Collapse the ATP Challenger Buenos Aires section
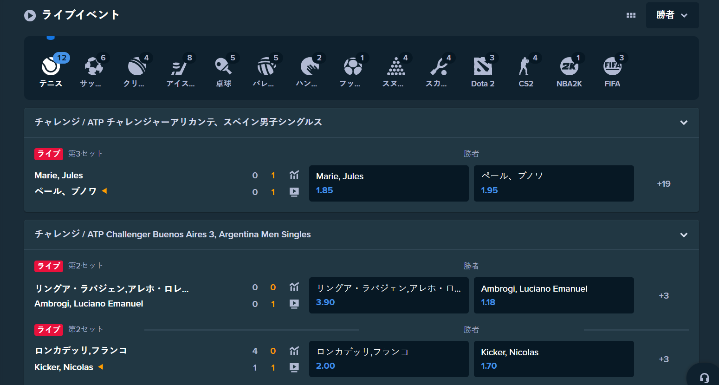Viewport: 719px width, 385px height. [683, 235]
